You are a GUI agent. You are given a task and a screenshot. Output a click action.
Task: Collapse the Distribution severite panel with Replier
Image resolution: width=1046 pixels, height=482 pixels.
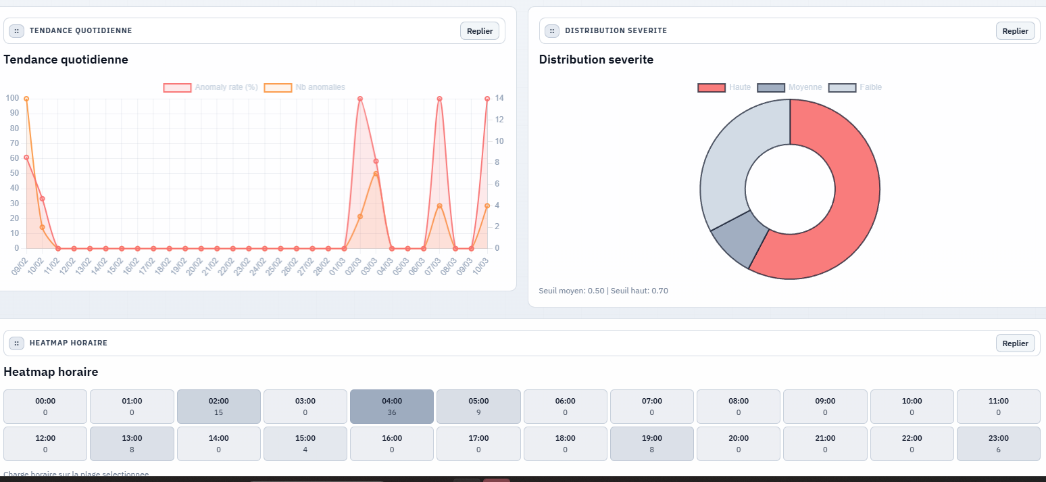[x=1015, y=31]
